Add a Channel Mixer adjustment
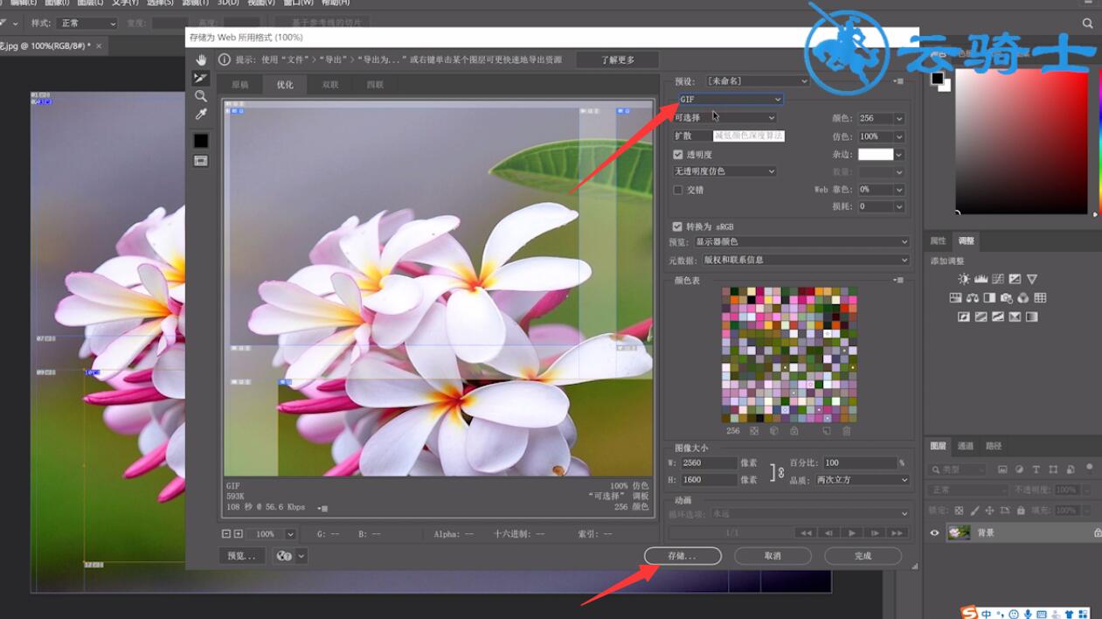Image resolution: width=1102 pixels, height=619 pixels. click(1023, 298)
